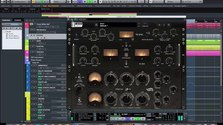The width and height of the screenshot is (223, 125).
Task: Click the ruler marker at bar 83
Action: 206,22
